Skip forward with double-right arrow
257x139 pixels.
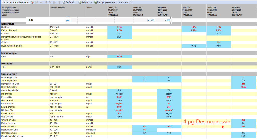pos(54,2)
